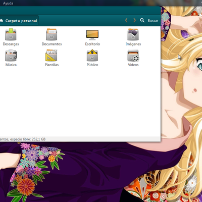Open the Plantillas folder icon
The image size is (202, 202).
pos(52,55)
